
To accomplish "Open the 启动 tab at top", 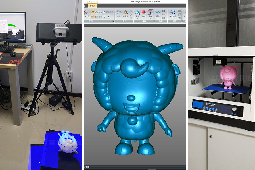I will (x=90, y=2).
